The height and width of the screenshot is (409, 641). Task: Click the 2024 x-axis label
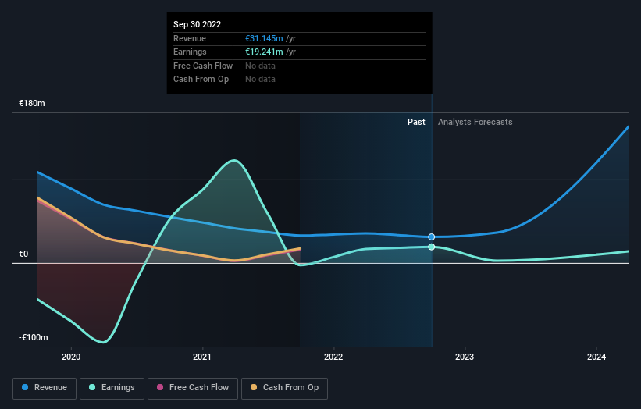596,357
